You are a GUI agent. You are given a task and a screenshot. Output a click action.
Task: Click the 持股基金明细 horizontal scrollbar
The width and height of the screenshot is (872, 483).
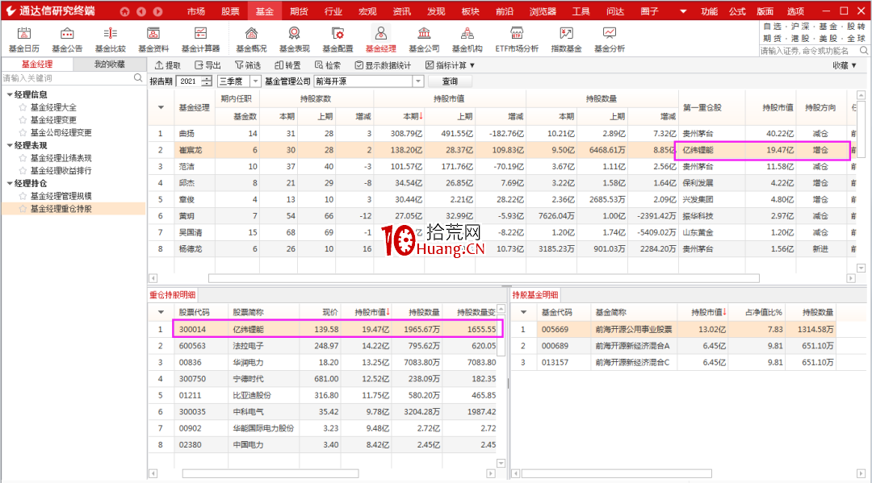(x=616, y=473)
